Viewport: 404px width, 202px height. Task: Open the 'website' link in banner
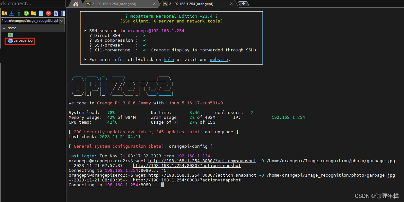(219, 59)
